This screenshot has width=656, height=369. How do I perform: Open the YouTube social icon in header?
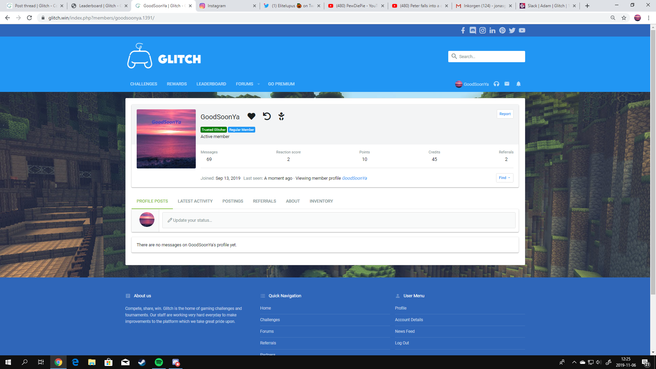(x=522, y=30)
